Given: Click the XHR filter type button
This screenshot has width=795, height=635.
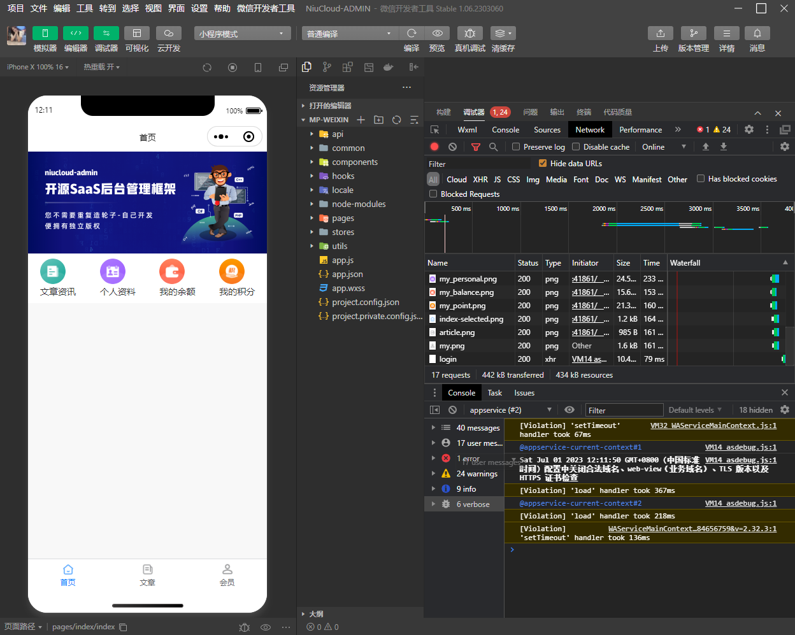Looking at the screenshot, I should coord(480,180).
